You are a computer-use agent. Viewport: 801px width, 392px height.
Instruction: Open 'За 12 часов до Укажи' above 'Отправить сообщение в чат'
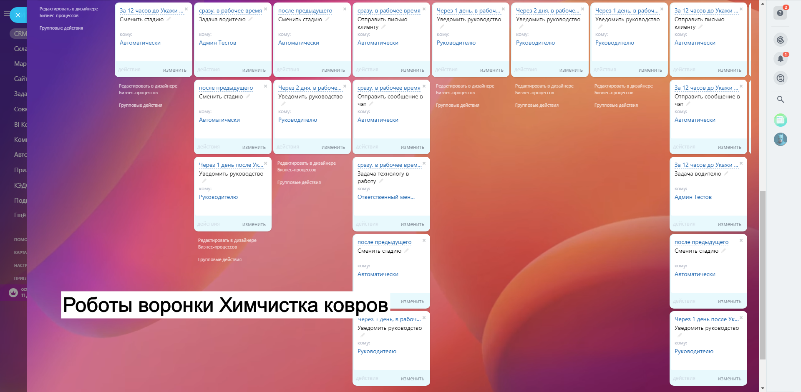(706, 88)
